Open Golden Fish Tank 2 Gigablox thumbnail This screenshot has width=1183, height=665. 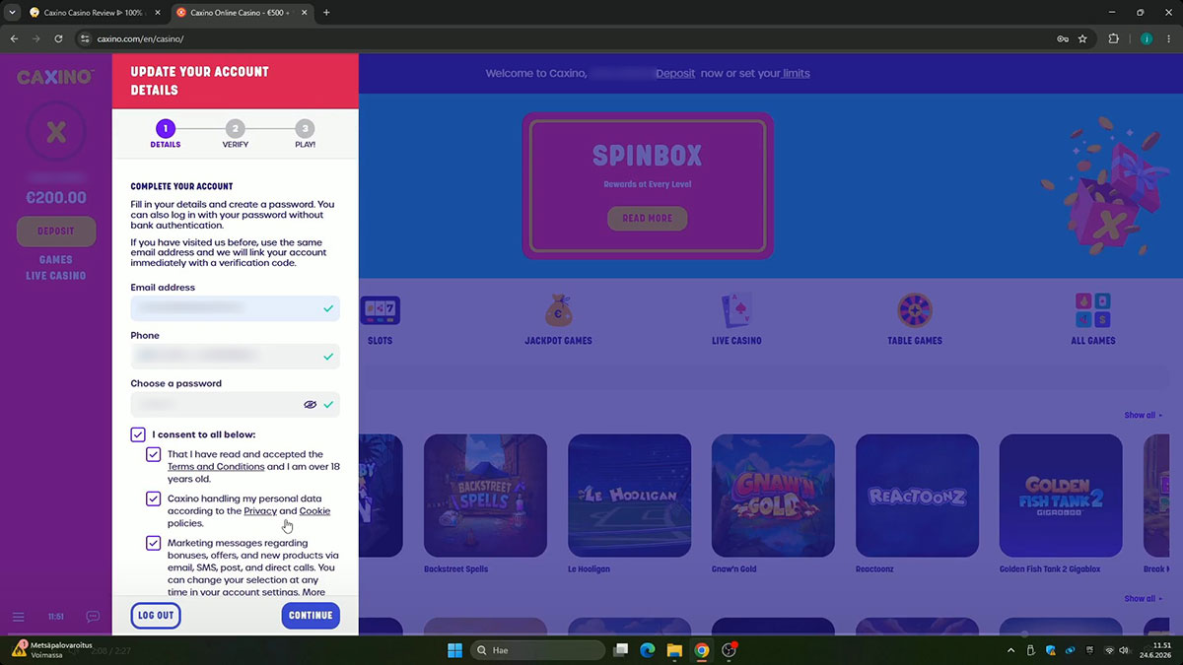point(1061,496)
